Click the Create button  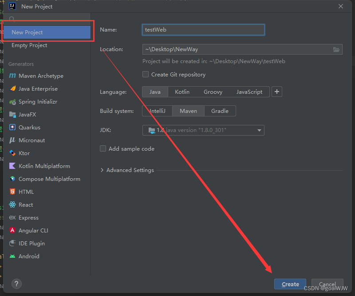tap(290, 284)
